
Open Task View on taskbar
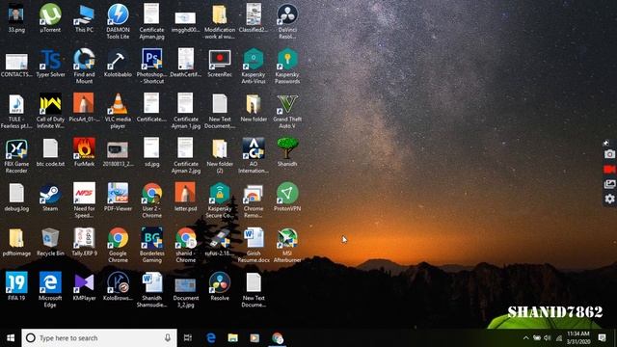188,338
